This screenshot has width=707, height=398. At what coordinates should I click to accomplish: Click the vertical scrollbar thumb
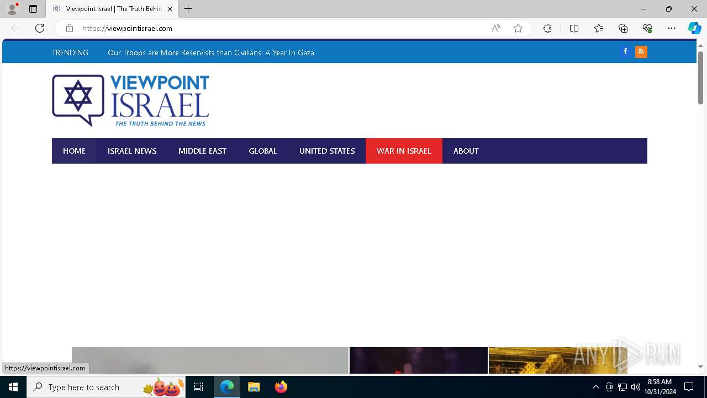pyautogui.click(x=700, y=77)
